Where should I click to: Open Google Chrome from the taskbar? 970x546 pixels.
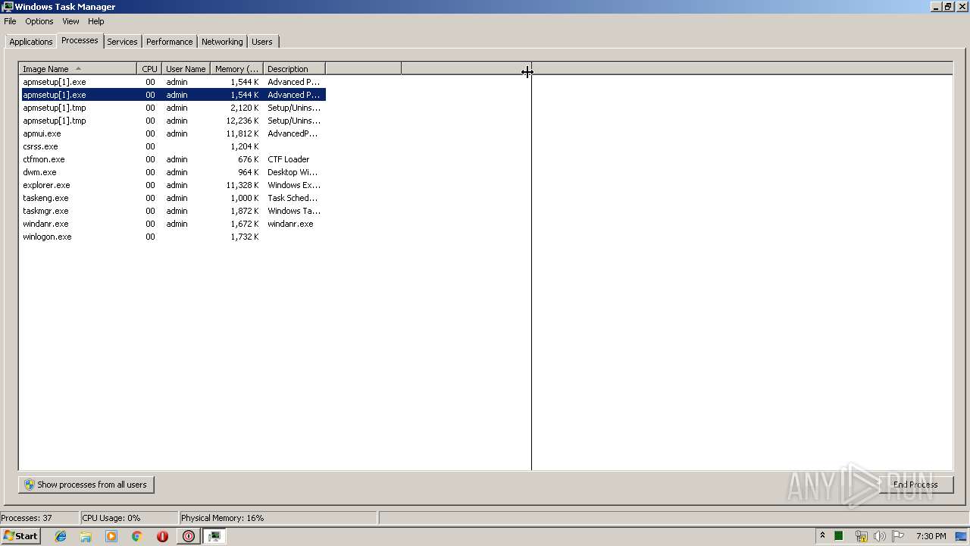[x=137, y=536]
